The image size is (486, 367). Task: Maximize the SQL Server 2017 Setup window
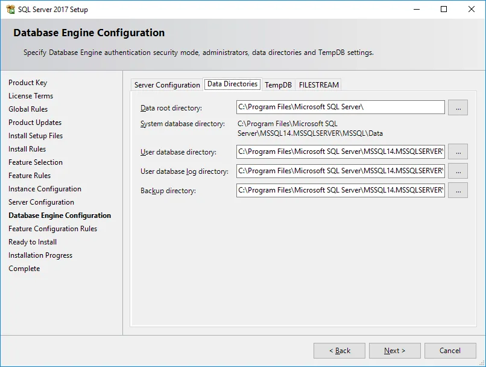444,9
